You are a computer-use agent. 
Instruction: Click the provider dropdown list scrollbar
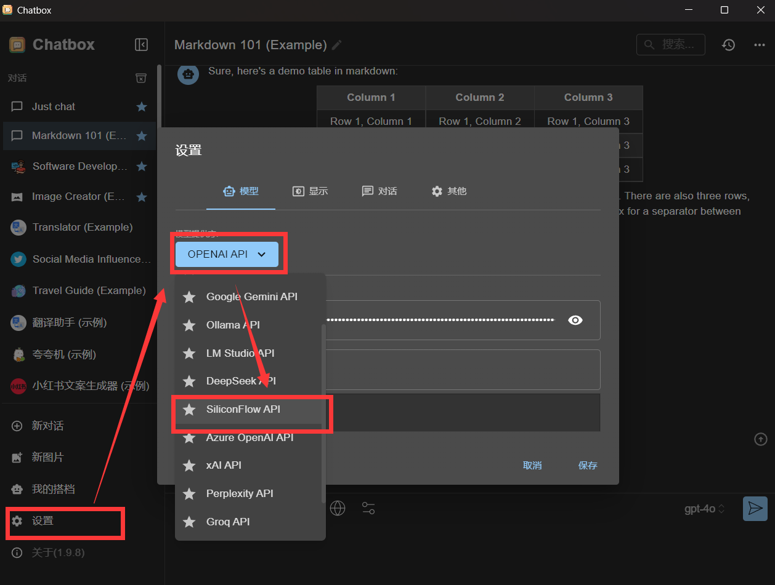(323, 412)
